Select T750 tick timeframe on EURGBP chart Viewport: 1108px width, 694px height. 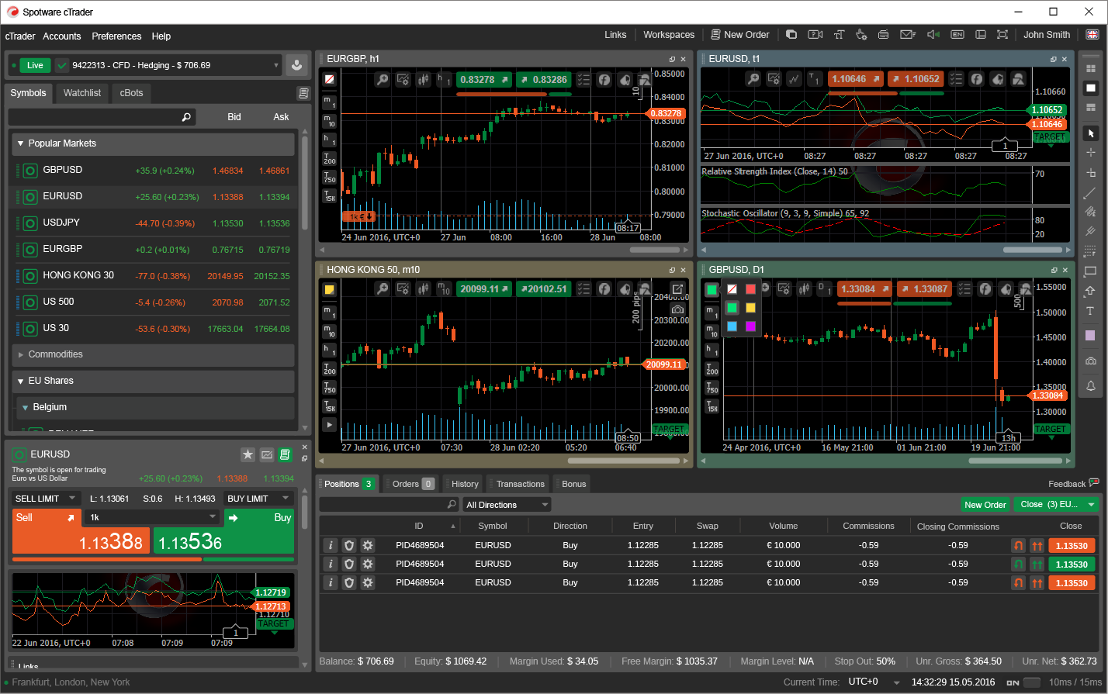point(330,177)
